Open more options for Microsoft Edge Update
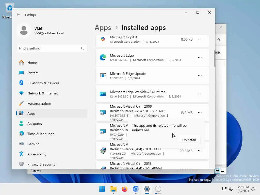The image size is (260, 195). (x=200, y=76)
